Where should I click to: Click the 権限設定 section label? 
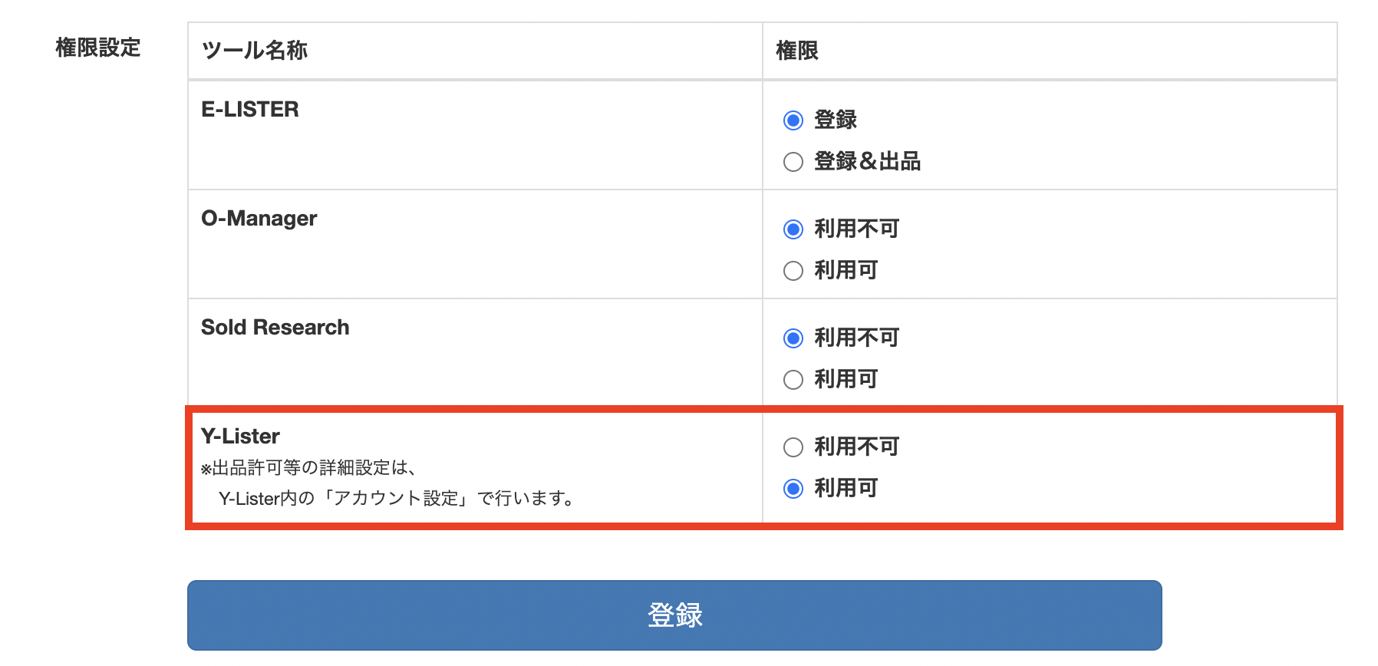(98, 48)
